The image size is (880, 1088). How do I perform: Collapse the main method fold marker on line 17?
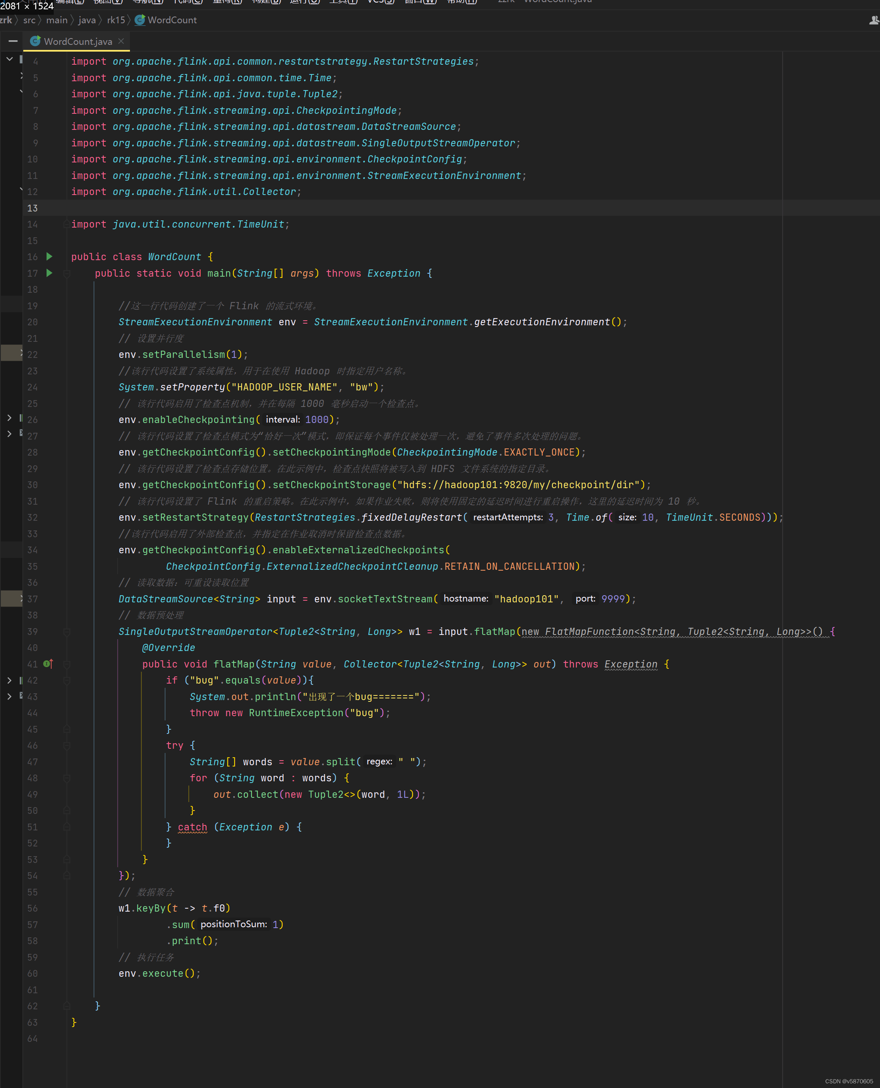tap(66, 274)
